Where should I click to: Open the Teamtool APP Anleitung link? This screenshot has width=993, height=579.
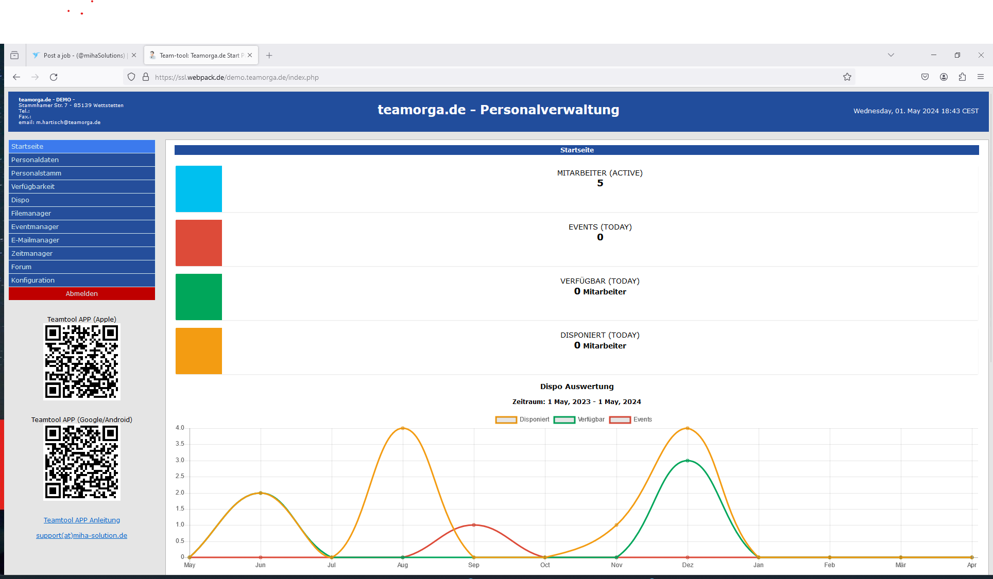coord(81,520)
